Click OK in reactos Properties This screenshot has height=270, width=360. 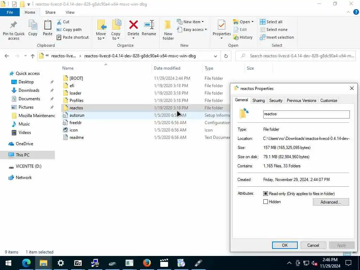(x=285, y=245)
